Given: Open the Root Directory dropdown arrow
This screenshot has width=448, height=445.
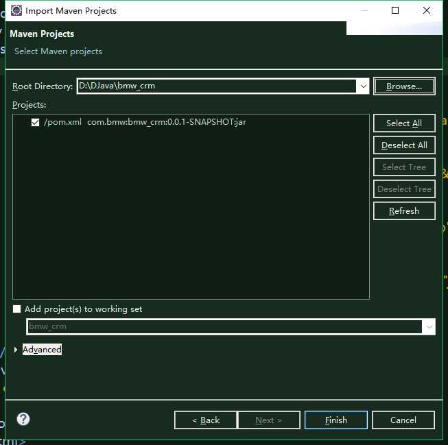Looking at the screenshot, I should [363, 86].
